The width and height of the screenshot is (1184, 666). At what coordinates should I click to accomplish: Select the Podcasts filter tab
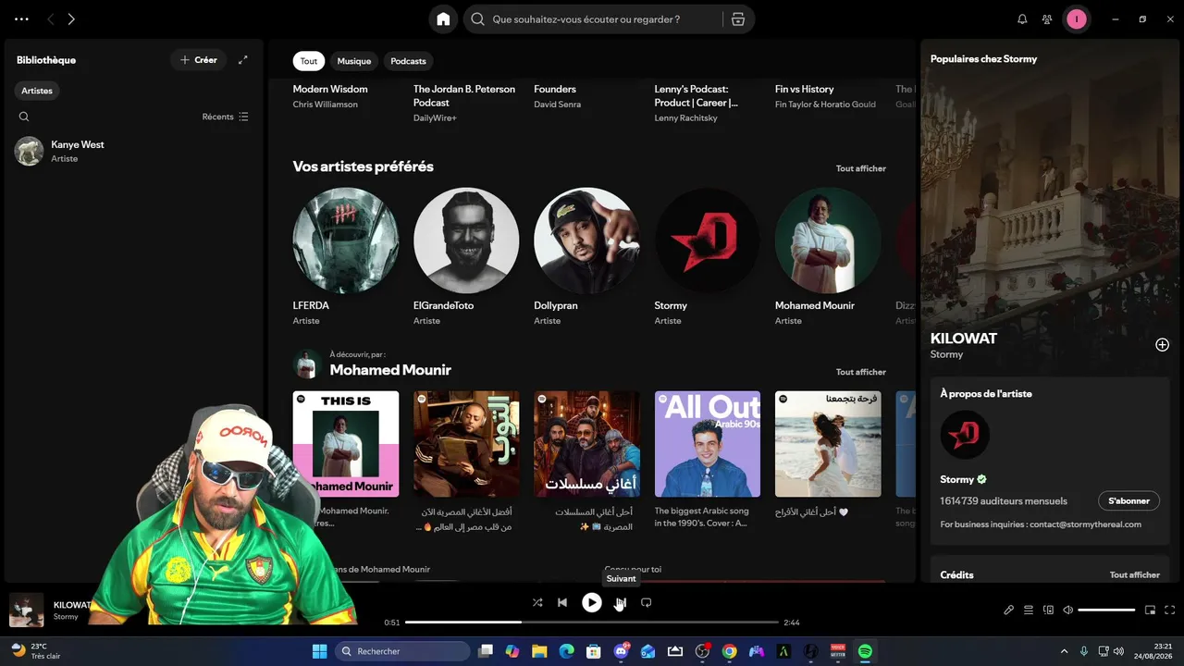tap(408, 61)
